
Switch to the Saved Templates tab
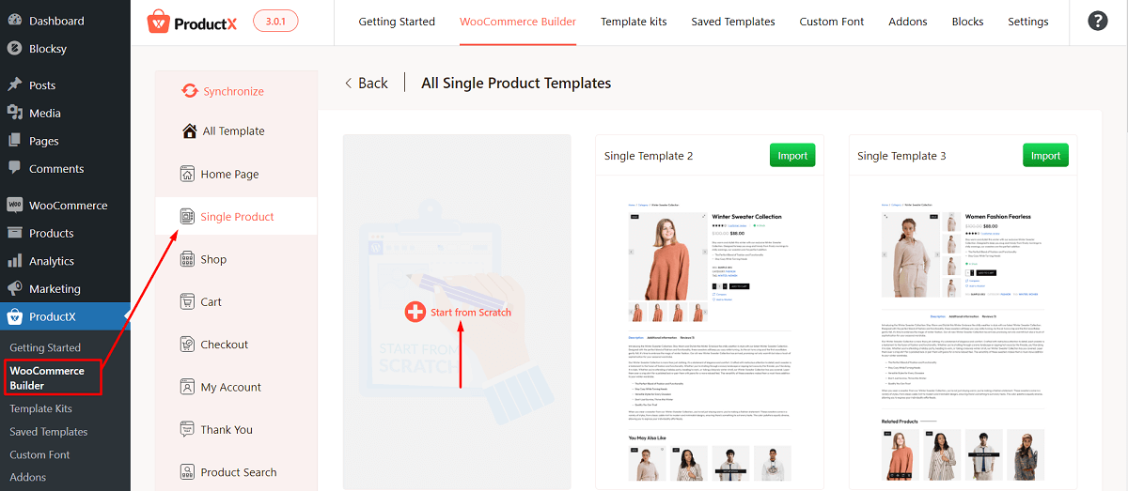point(733,22)
